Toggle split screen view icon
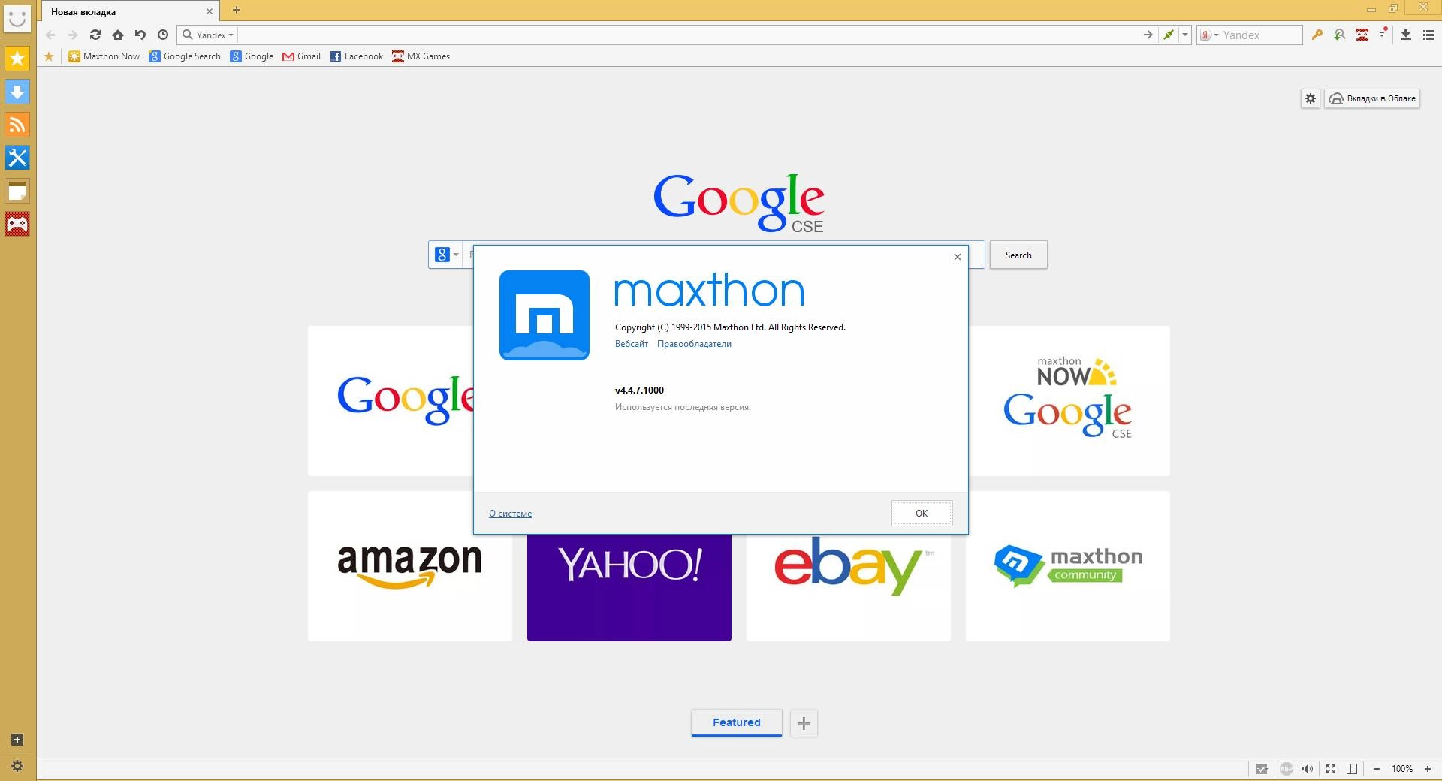1442x781 pixels. point(1352,769)
